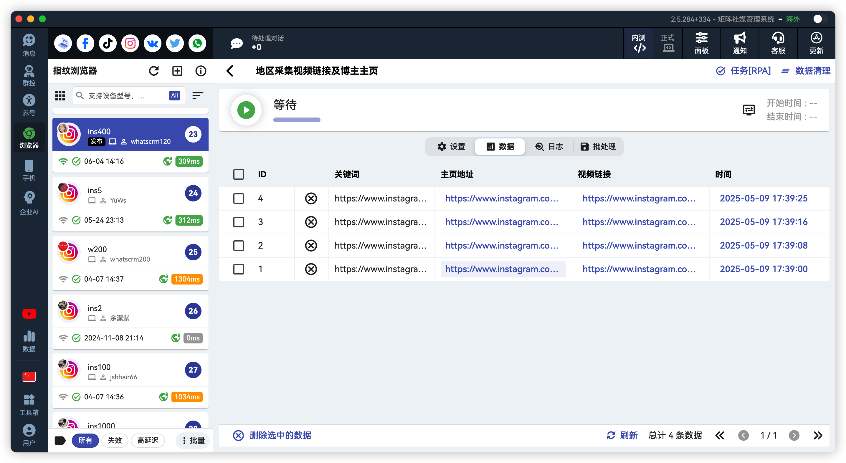
Task: Check the checkbox for row ID 4
Action: 238,198
